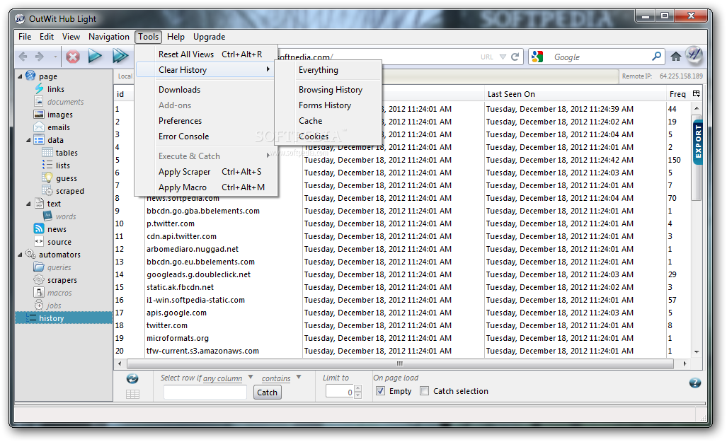Enable the Catch selection checkbox
The width and height of the screenshot is (727, 442).
click(424, 390)
